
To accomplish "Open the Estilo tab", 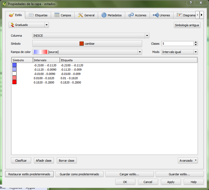I will click(15, 15).
